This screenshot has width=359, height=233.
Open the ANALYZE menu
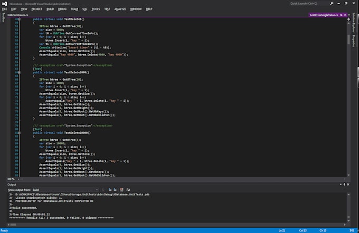pos(120,9)
